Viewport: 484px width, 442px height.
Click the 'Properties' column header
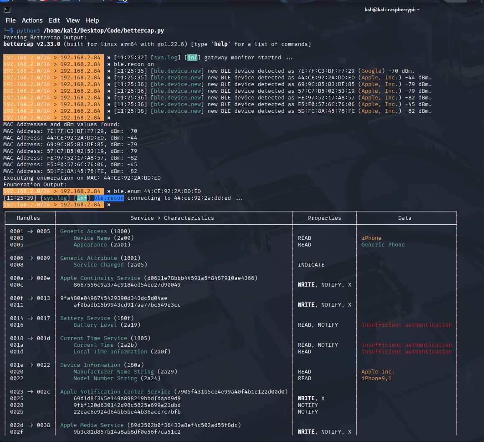(325, 218)
